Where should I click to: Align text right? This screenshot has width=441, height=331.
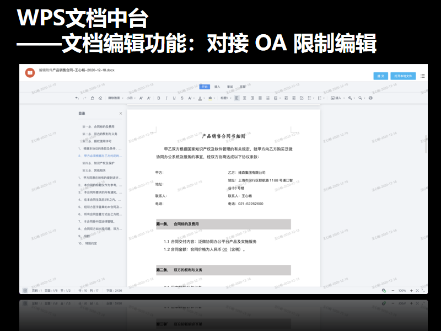coord(252,98)
